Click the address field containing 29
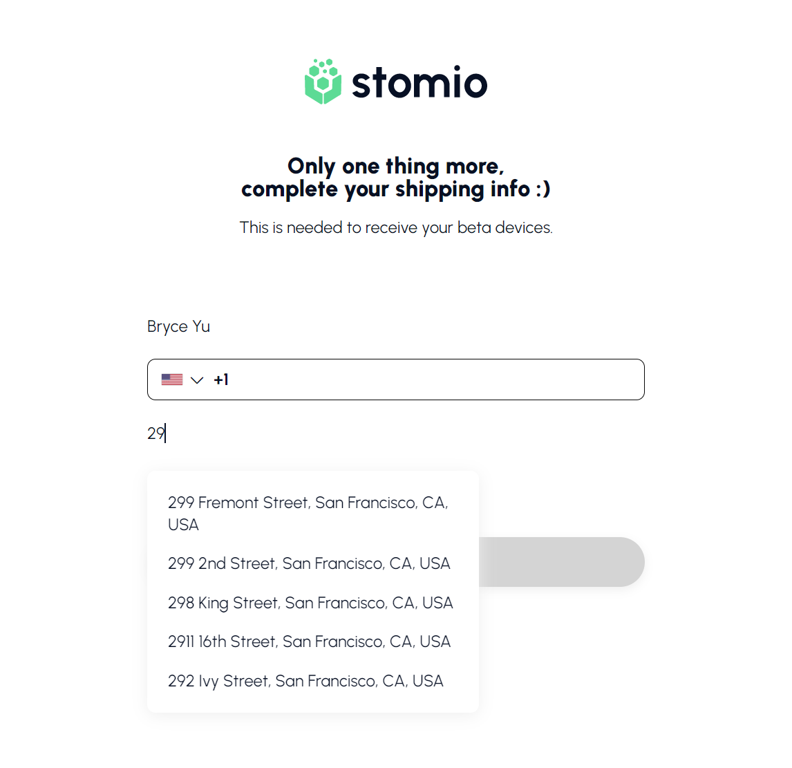The width and height of the screenshot is (792, 768). point(276,433)
